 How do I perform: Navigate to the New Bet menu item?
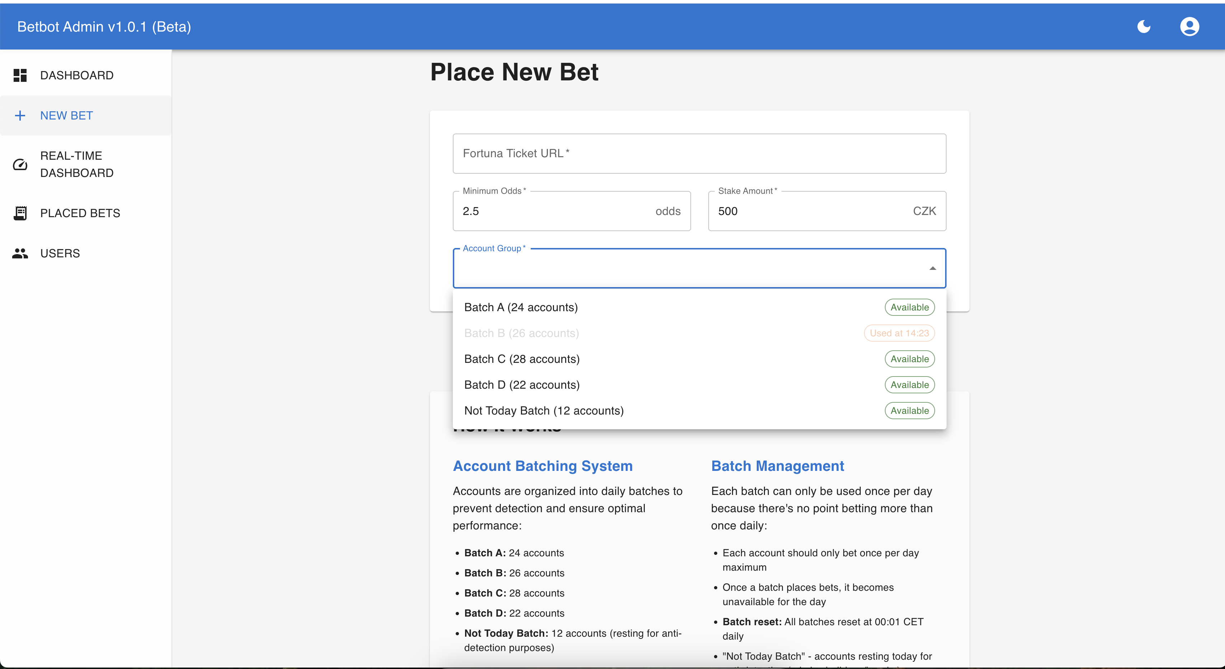(66, 115)
